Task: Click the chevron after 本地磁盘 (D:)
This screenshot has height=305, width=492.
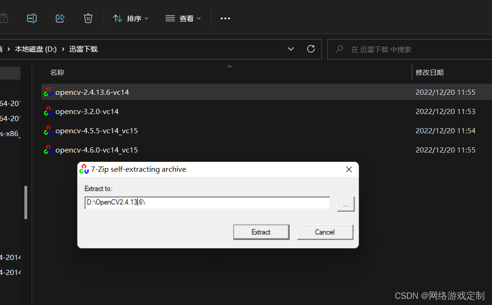Action: coord(63,49)
